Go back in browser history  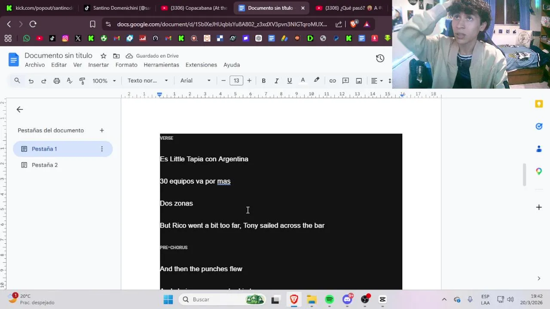pos(9,24)
